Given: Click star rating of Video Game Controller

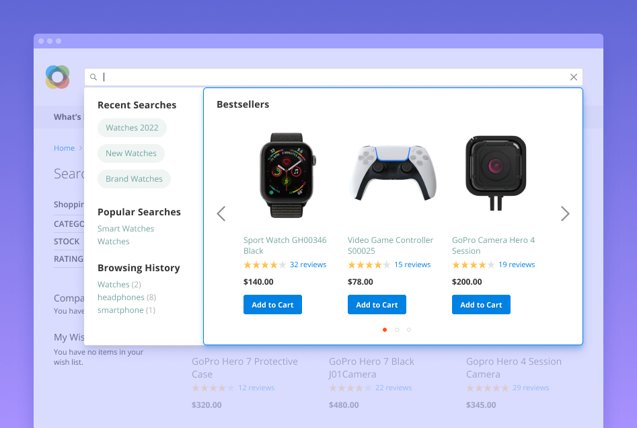Looking at the screenshot, I should tap(369, 265).
